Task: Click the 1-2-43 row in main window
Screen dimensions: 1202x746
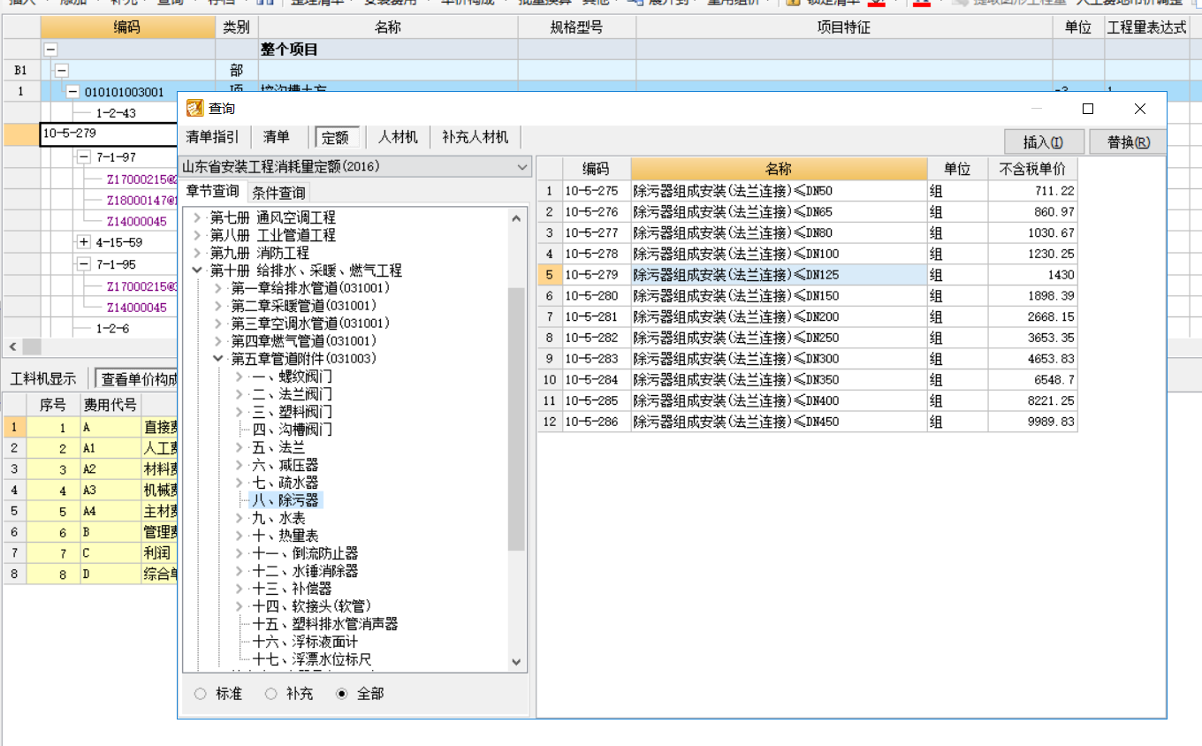Action: (116, 113)
